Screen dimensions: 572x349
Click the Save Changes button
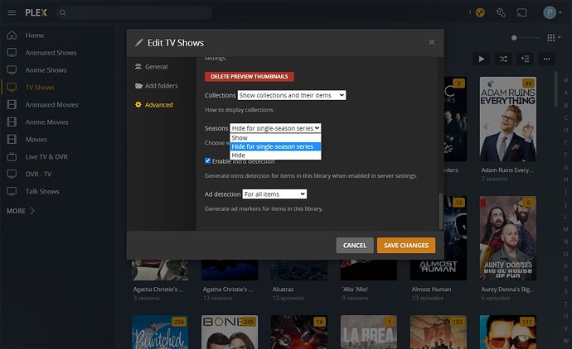coord(406,246)
